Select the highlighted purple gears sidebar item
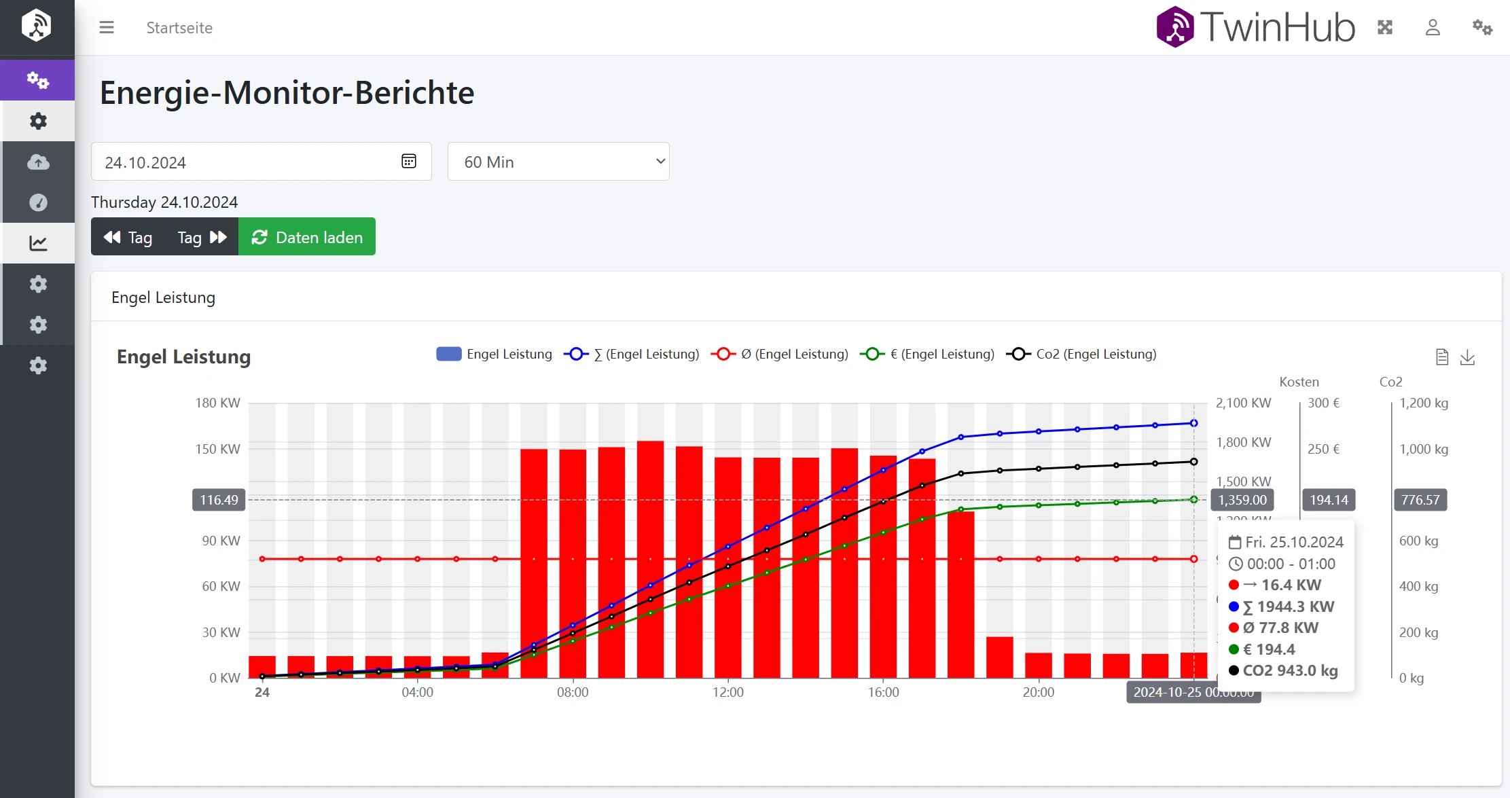Viewport: 1510px width, 798px height. pos(38,80)
